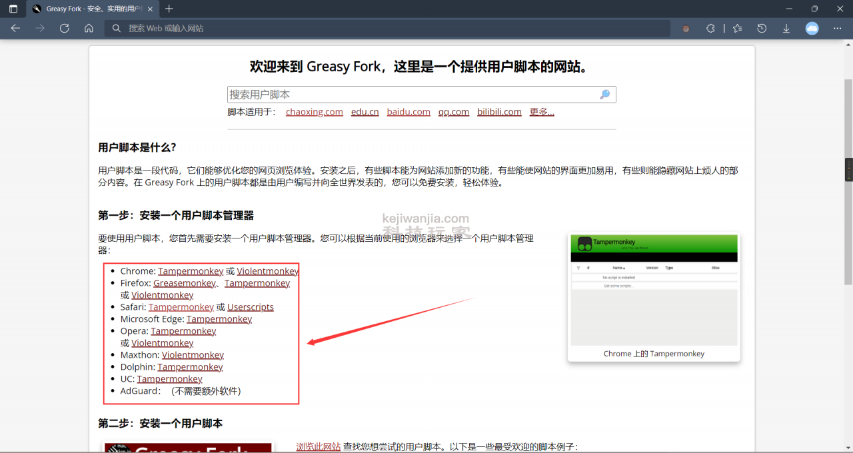
Task: Open Firefox's Tampermonkey link
Action: coord(257,283)
